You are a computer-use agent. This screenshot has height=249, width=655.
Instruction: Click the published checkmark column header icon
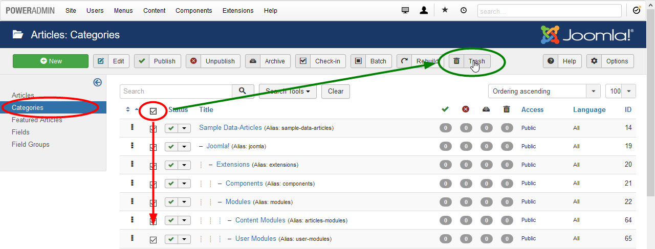(445, 109)
